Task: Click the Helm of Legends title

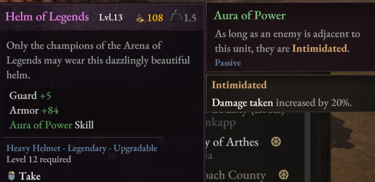Action: coord(47,17)
